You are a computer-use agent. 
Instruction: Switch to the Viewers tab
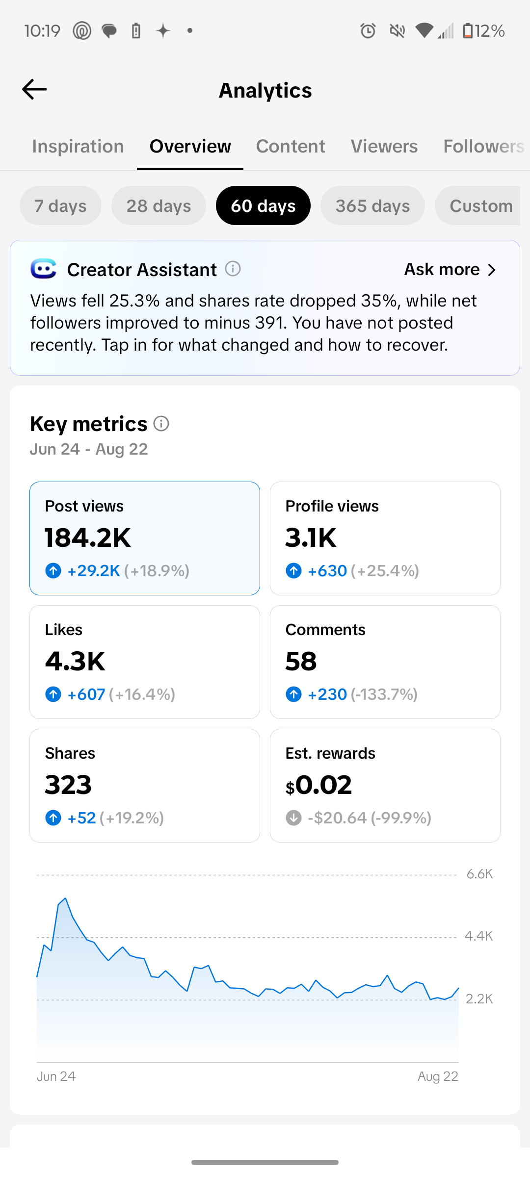[x=384, y=146]
